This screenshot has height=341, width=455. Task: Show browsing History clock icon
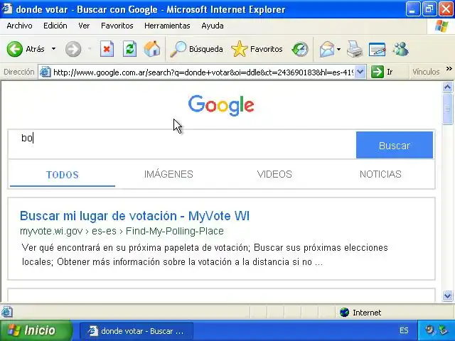(300, 49)
